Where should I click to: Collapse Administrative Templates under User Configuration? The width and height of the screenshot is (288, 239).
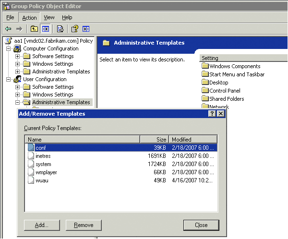click(17, 102)
